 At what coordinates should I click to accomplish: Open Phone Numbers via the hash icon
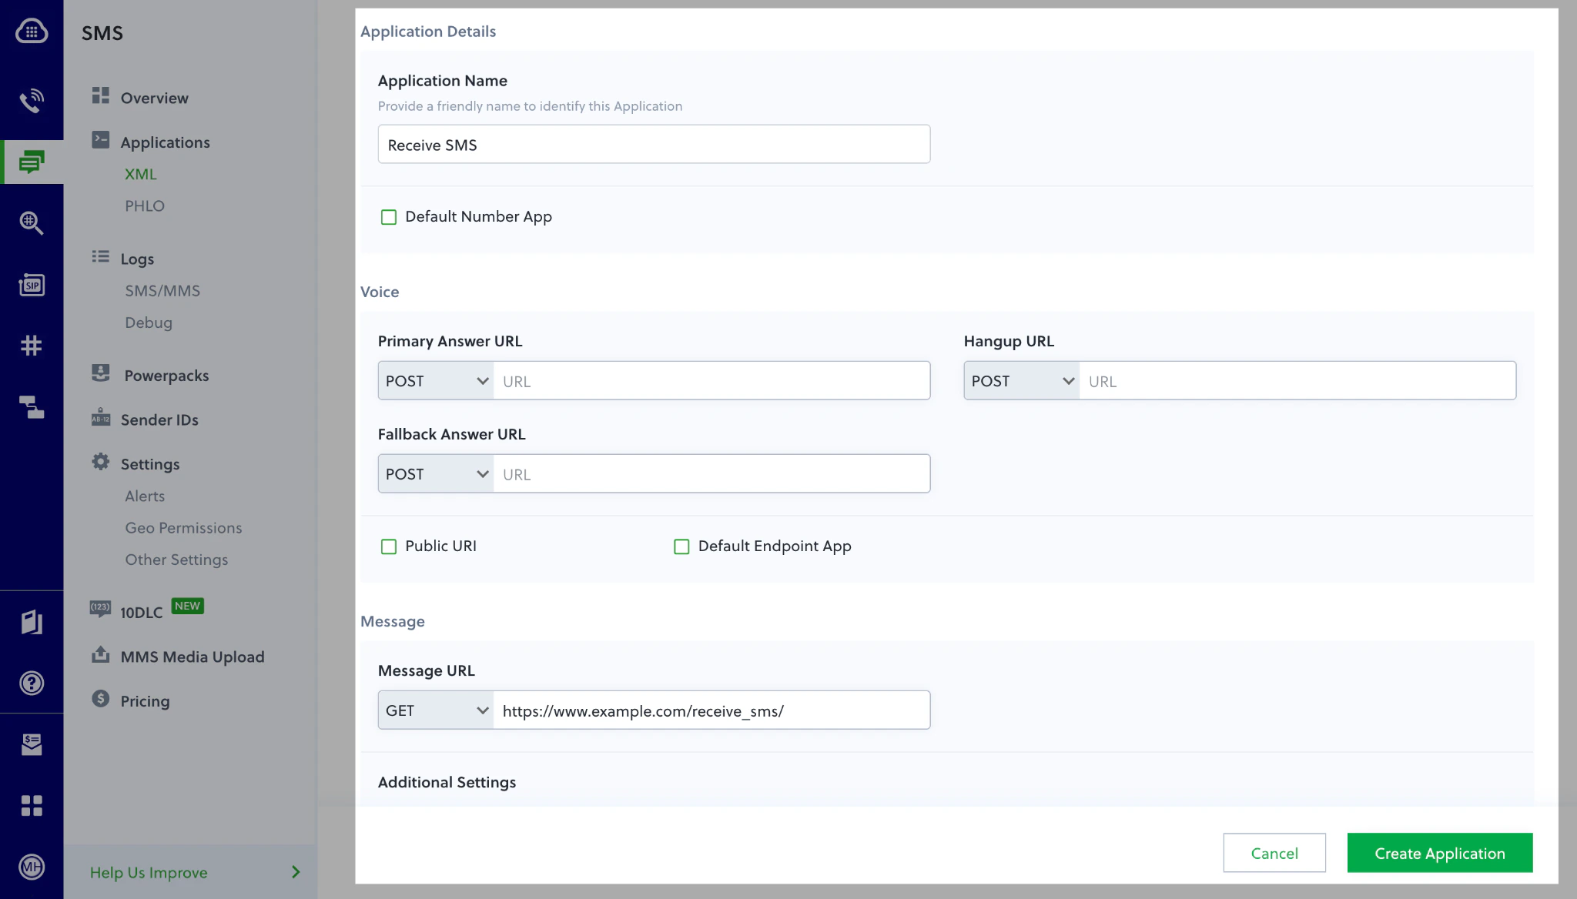[x=32, y=345]
